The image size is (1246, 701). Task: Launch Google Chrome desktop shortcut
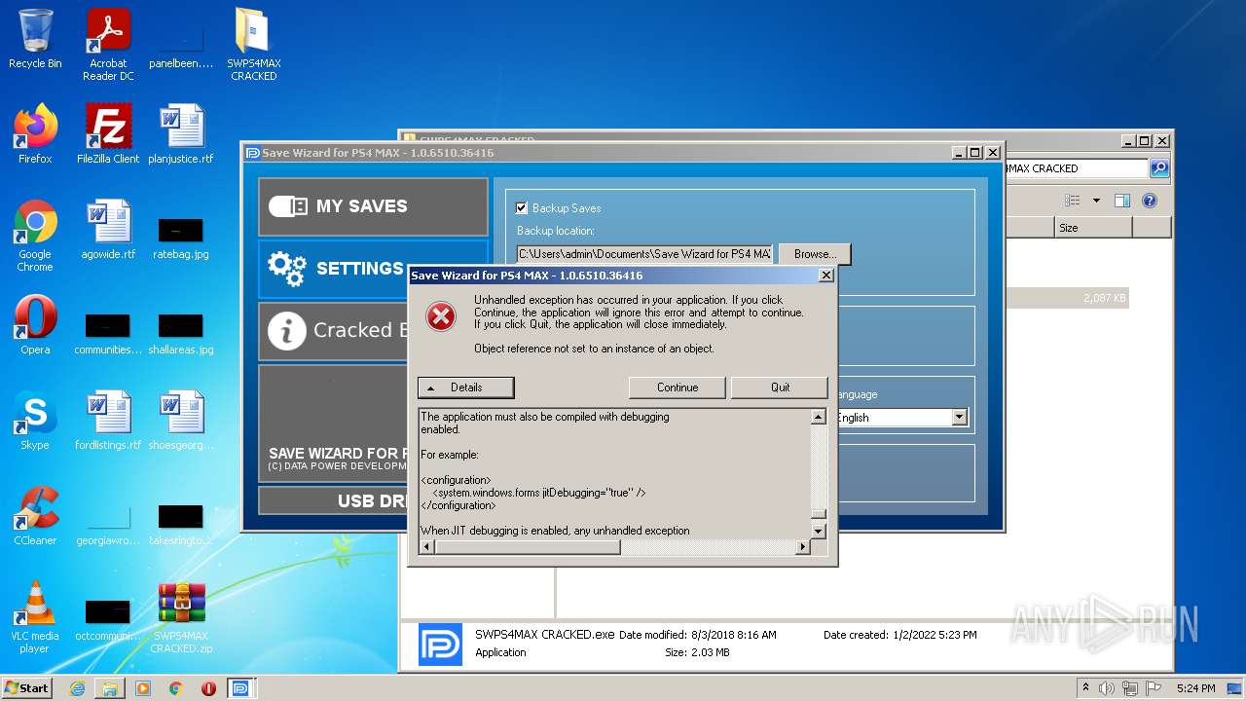[x=35, y=236]
